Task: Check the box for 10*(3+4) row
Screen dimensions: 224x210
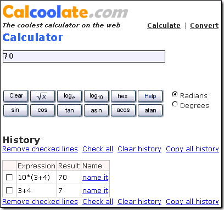Action: tap(9, 177)
